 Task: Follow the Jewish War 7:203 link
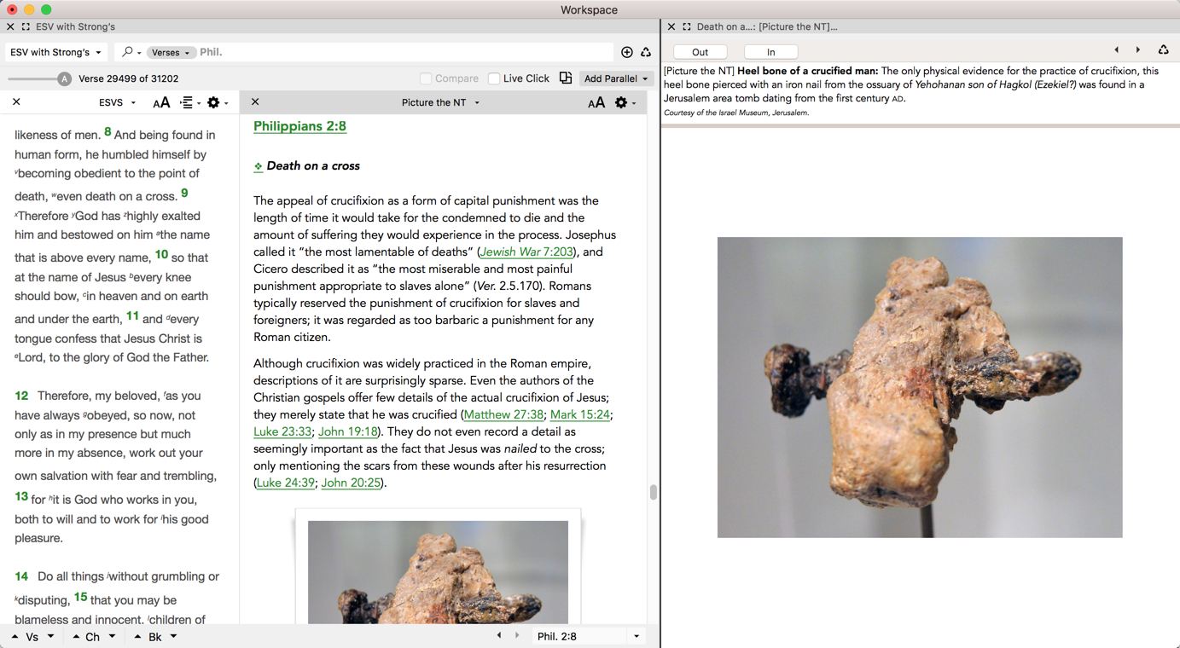[x=526, y=252]
